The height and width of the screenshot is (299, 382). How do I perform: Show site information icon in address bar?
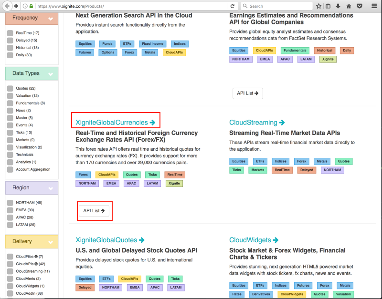click(25, 6)
